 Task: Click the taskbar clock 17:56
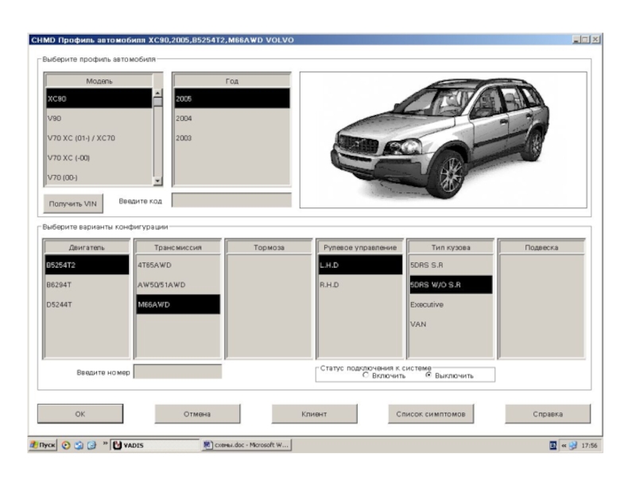589,445
